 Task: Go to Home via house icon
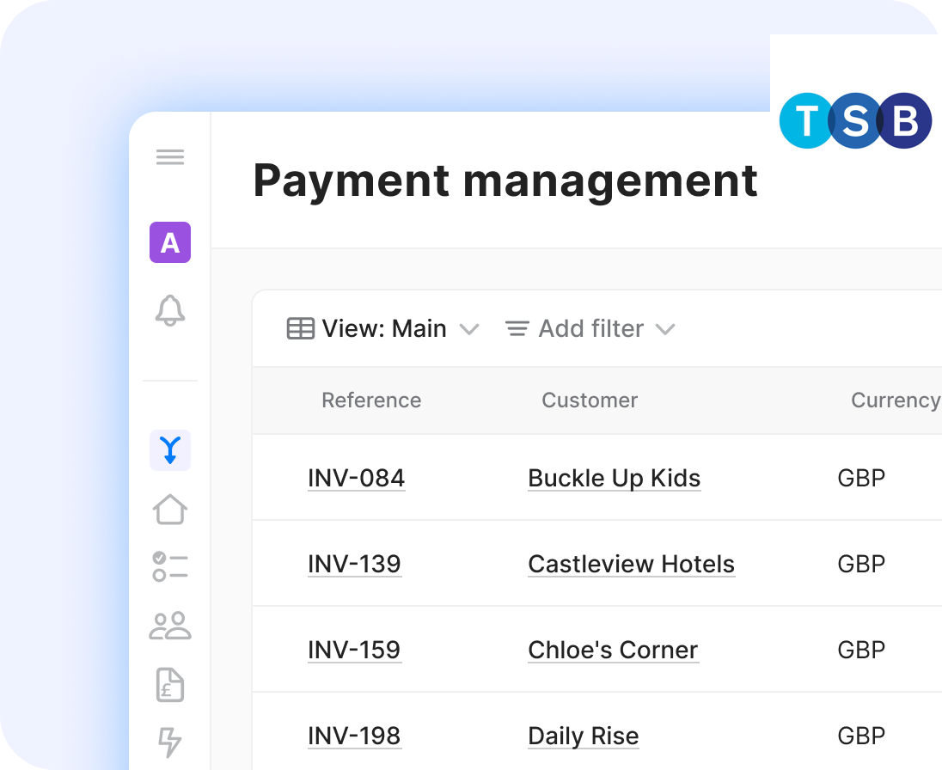tap(170, 509)
